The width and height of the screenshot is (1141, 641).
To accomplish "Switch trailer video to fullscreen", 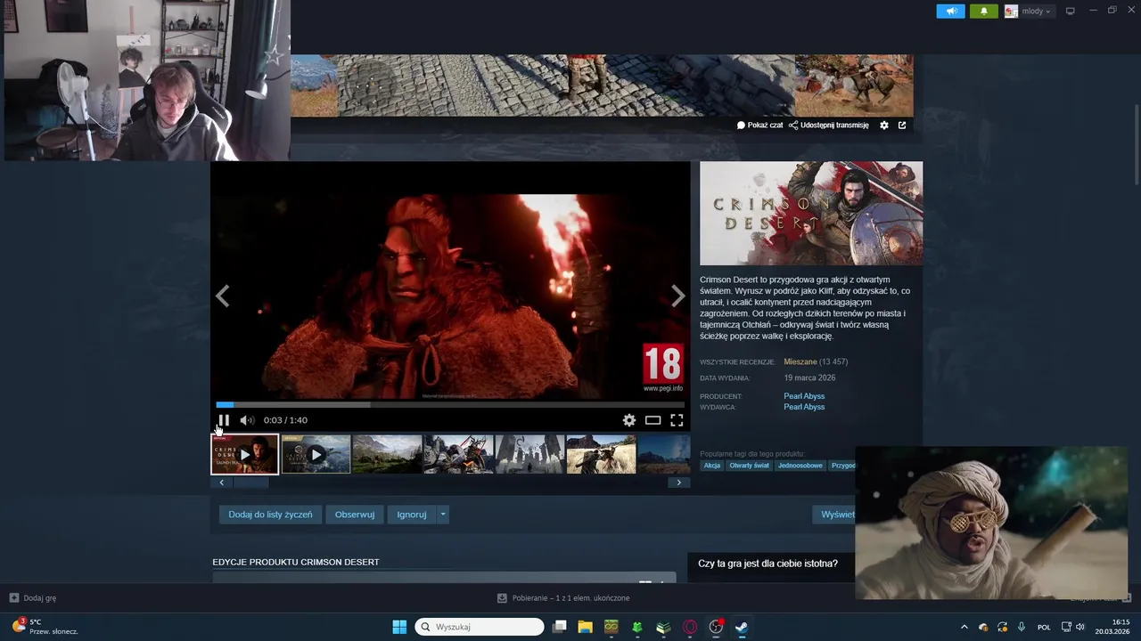I will pos(677,420).
